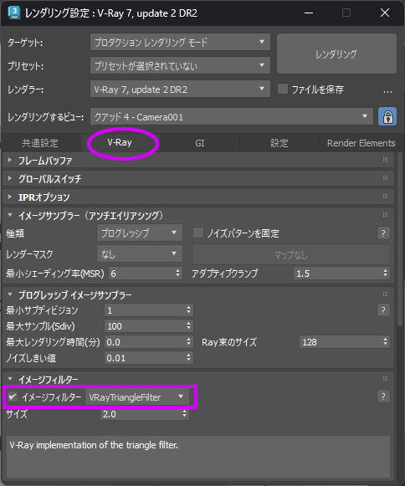This screenshot has height=486, width=405.
Task: Open help for イメージフィルター section
Action: [383, 396]
